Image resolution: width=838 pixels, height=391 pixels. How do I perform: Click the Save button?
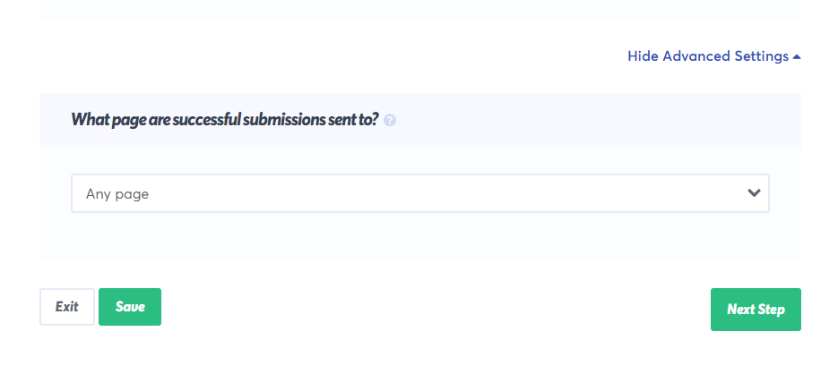tap(130, 307)
